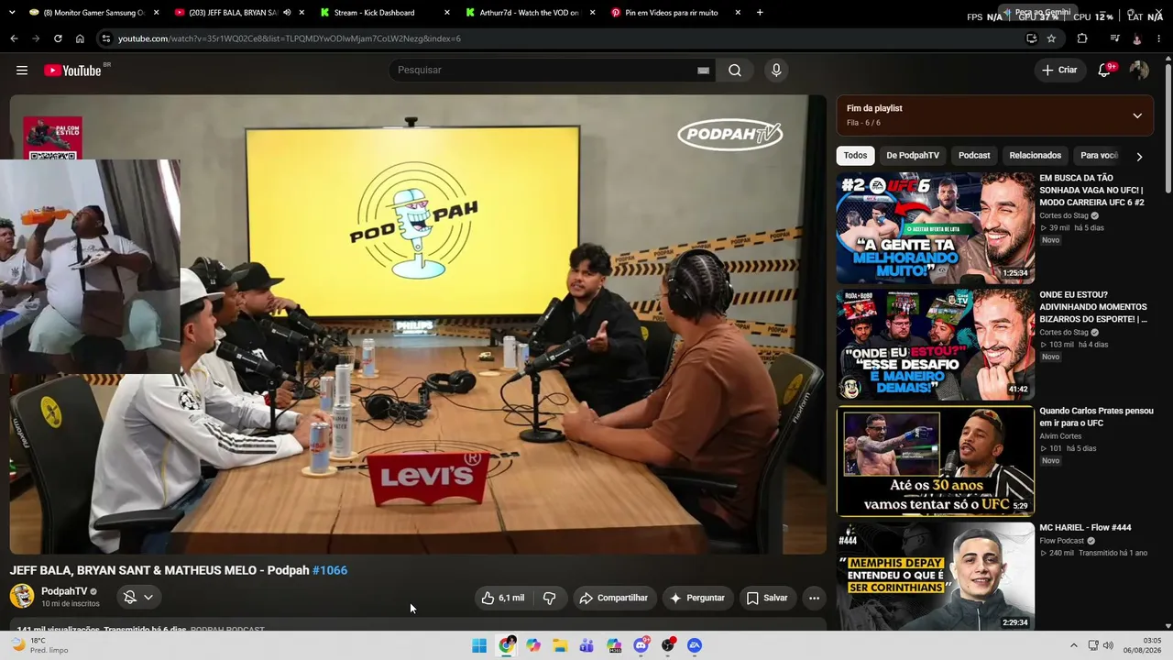Image resolution: width=1173 pixels, height=660 pixels.
Task: Select the Relacionados filter chip
Action: click(x=1036, y=156)
